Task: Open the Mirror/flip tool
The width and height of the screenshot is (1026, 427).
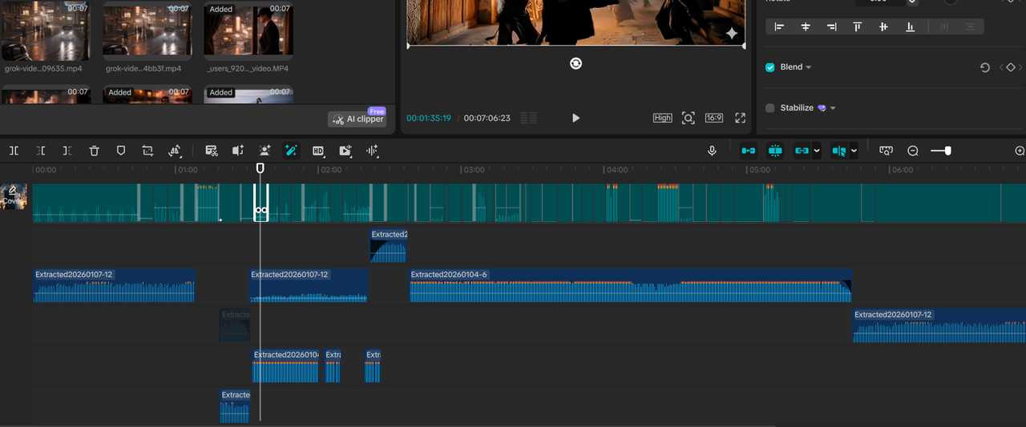Action: click(175, 151)
